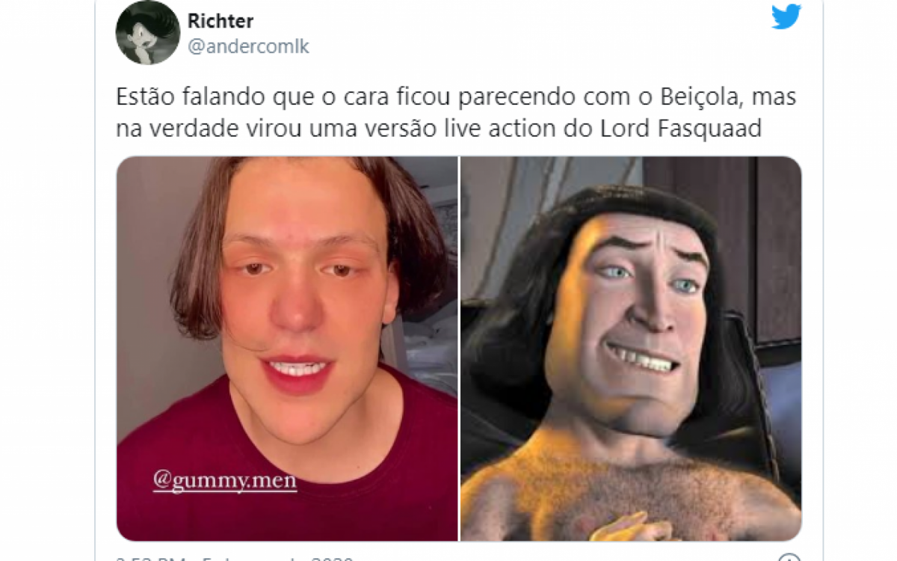Click the tweet's first line starting Estão falando

pyautogui.click(x=455, y=98)
